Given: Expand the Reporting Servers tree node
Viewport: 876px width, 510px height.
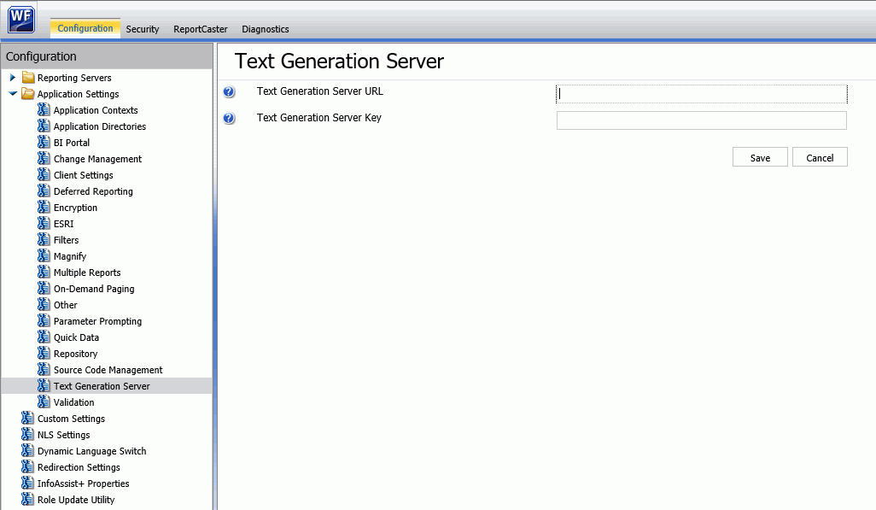Looking at the screenshot, I should pyautogui.click(x=13, y=77).
